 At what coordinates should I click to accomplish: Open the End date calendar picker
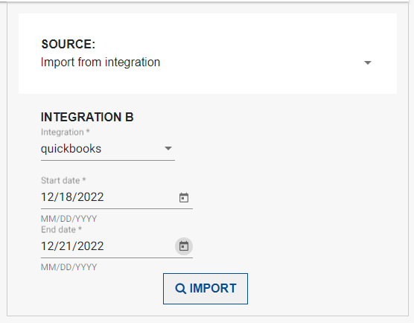(184, 246)
